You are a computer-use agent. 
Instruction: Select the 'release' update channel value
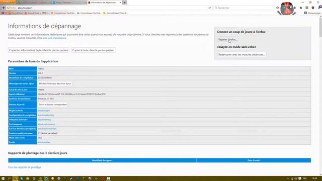tap(174, 89)
